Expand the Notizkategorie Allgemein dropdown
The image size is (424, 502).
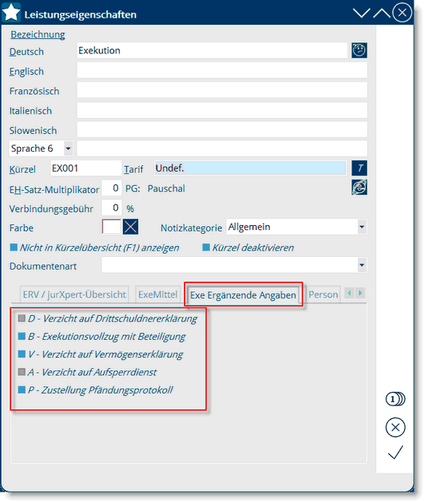362,227
